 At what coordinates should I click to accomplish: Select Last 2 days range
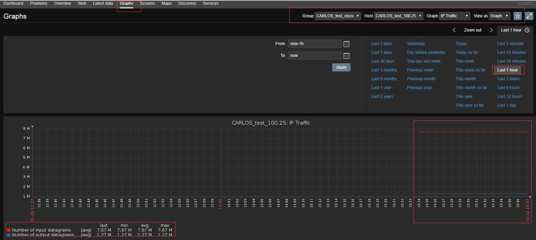coord(381,44)
